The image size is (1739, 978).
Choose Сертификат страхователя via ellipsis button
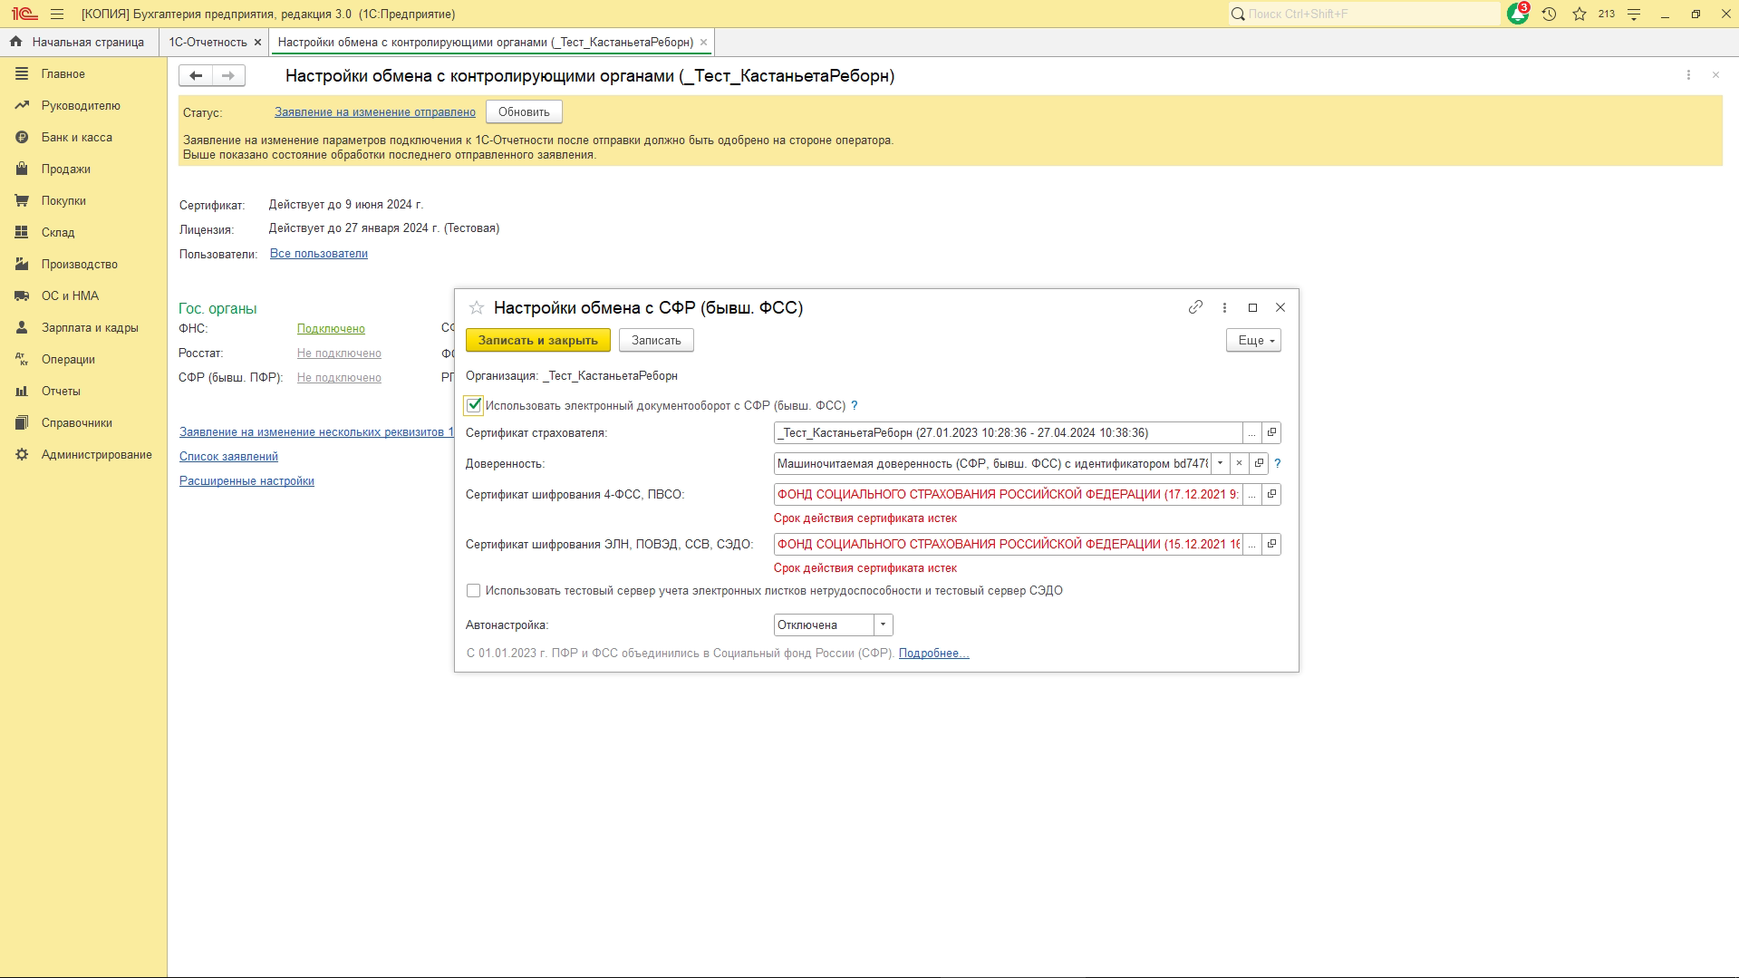[x=1252, y=433]
